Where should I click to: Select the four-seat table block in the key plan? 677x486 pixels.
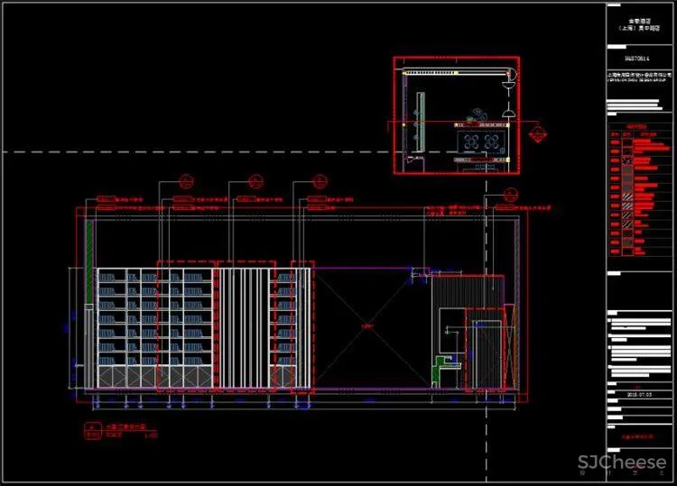pos(483,141)
